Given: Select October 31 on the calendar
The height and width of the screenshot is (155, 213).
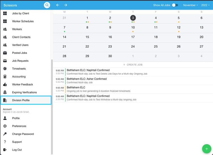Looking at the screenshot, I should (64, 19).
